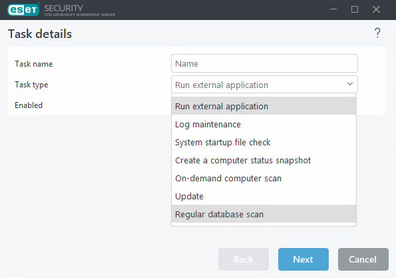Choose Regular database scan option
This screenshot has height=278, width=396.
click(264, 214)
